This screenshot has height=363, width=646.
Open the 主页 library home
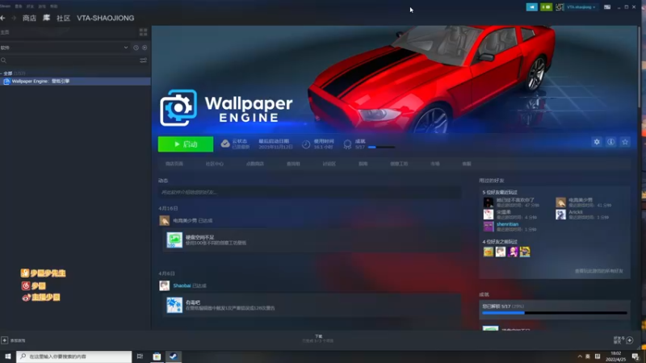(5, 32)
